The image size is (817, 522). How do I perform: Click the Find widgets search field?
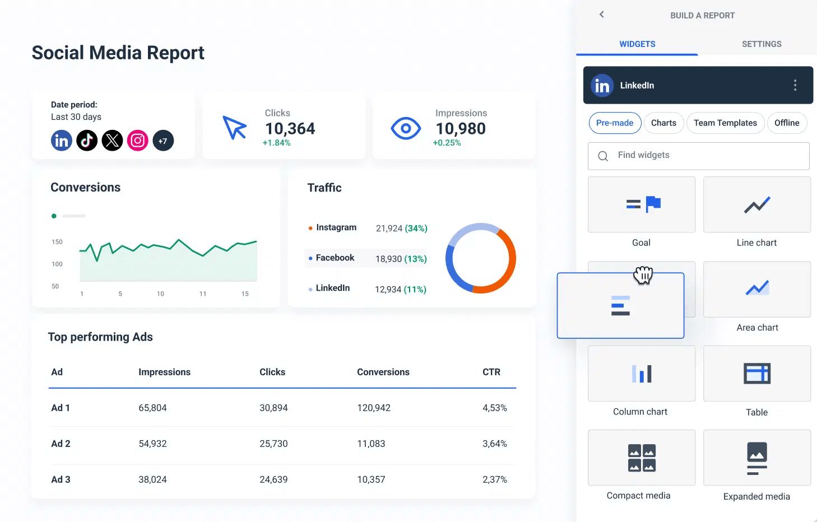point(698,156)
